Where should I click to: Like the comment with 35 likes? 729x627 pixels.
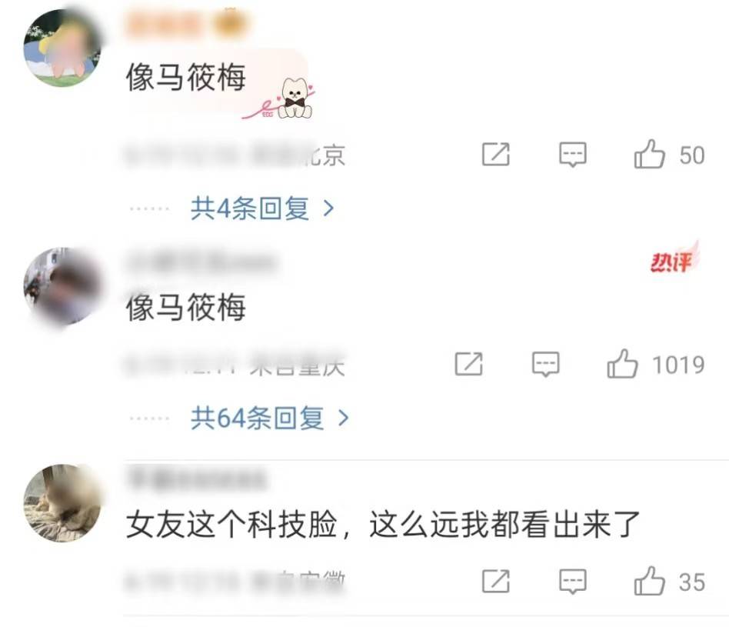pos(649,581)
